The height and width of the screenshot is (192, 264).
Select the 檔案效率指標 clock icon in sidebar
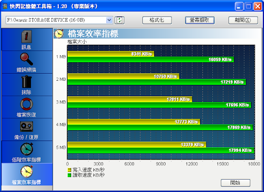26,171
